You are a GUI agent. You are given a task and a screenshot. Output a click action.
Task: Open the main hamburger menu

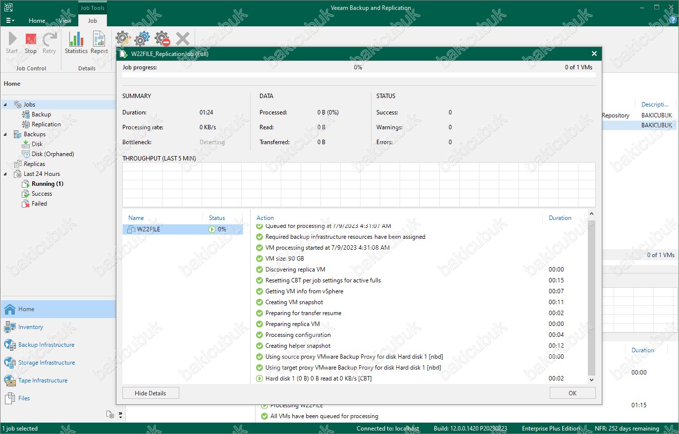pos(10,20)
